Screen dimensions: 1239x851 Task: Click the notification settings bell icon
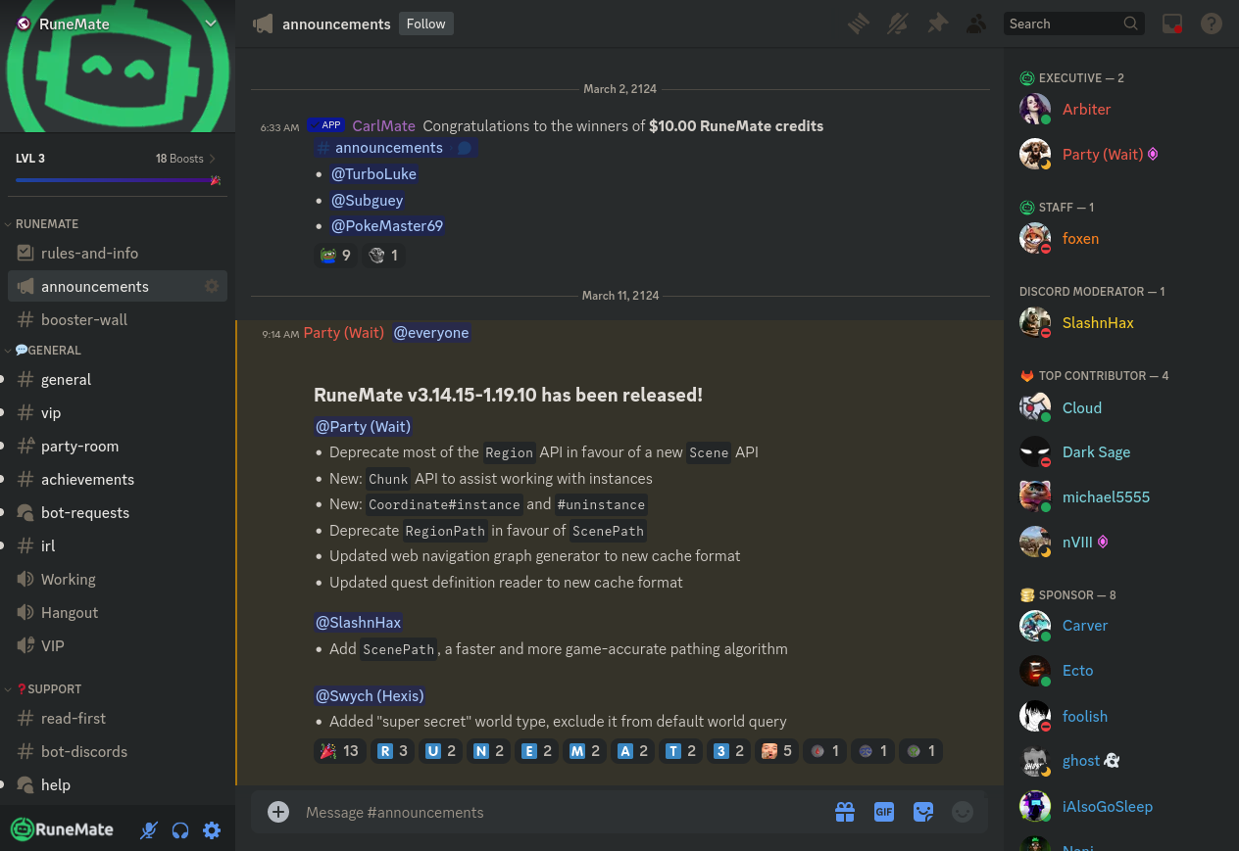pyautogui.click(x=898, y=24)
